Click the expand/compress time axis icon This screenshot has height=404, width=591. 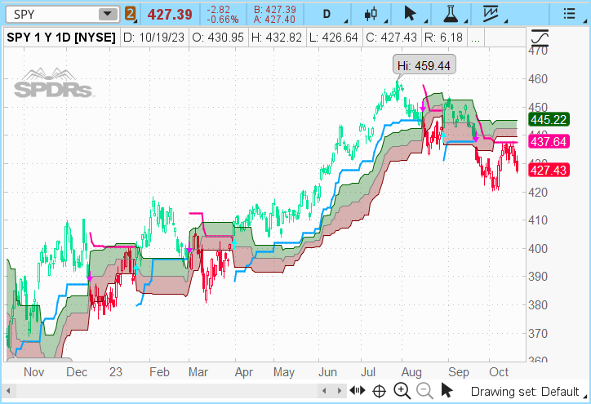358,390
